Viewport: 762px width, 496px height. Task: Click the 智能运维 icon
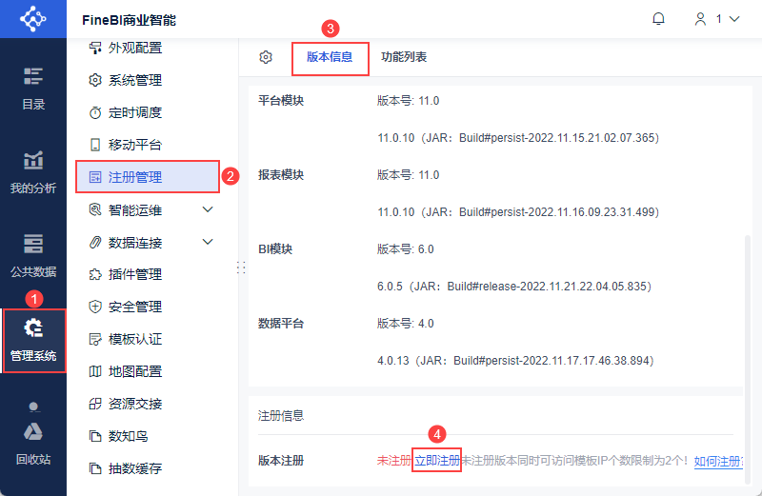[x=95, y=209]
